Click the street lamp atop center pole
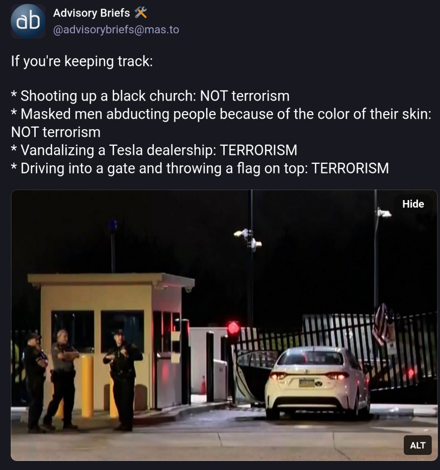Screen dimensions: 440x470 click(248, 238)
